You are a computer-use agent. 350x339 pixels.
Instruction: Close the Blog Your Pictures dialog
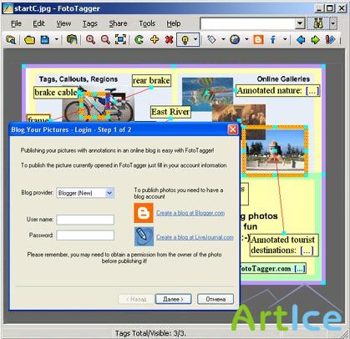(x=233, y=129)
